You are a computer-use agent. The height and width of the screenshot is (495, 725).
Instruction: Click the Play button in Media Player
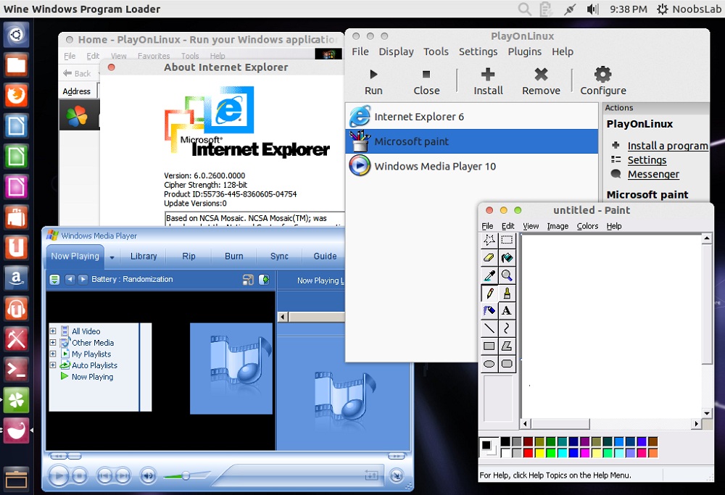pos(58,475)
